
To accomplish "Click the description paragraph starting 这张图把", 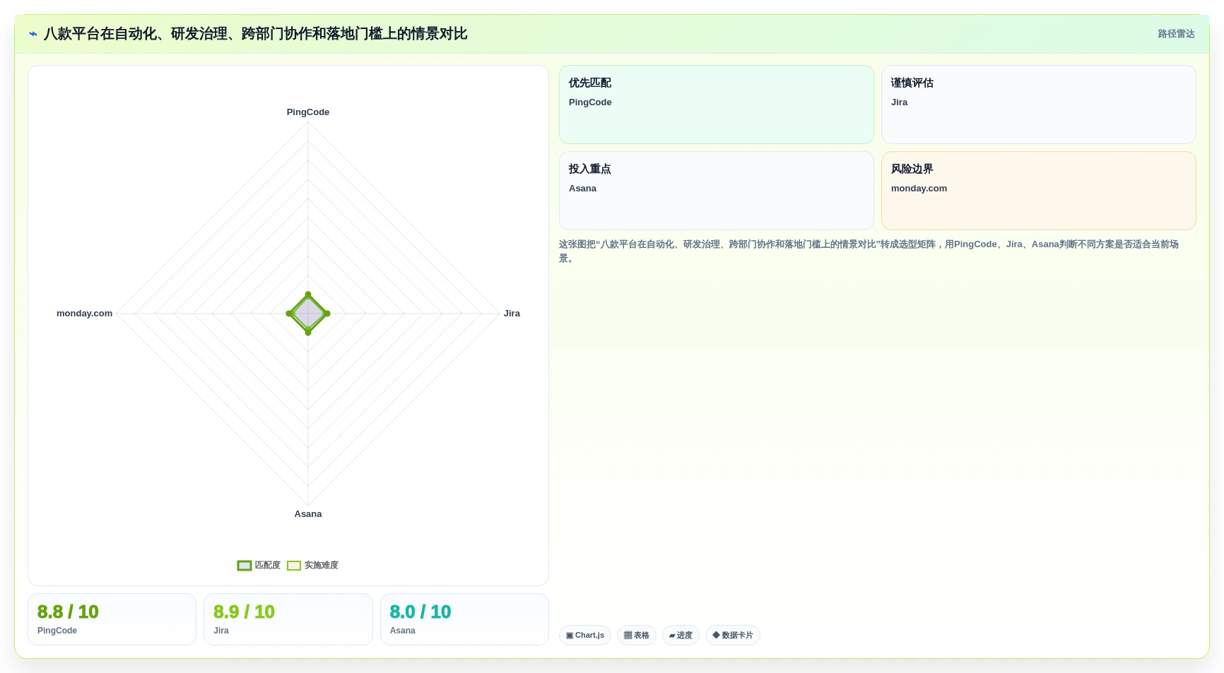I will (x=869, y=251).
